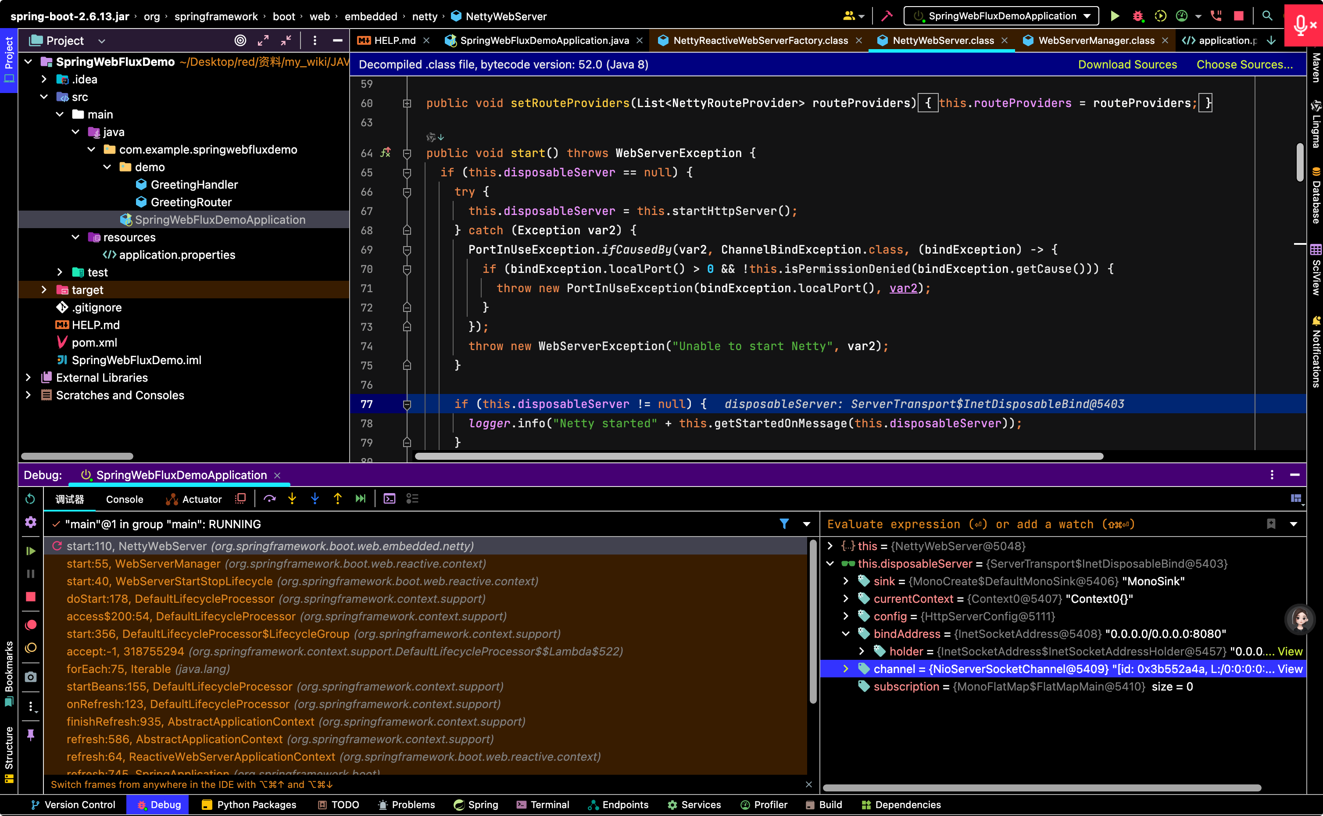Screen dimensions: 1323x816
Task: Click the editor horizontal scrollbar
Action: pyautogui.click(x=758, y=457)
